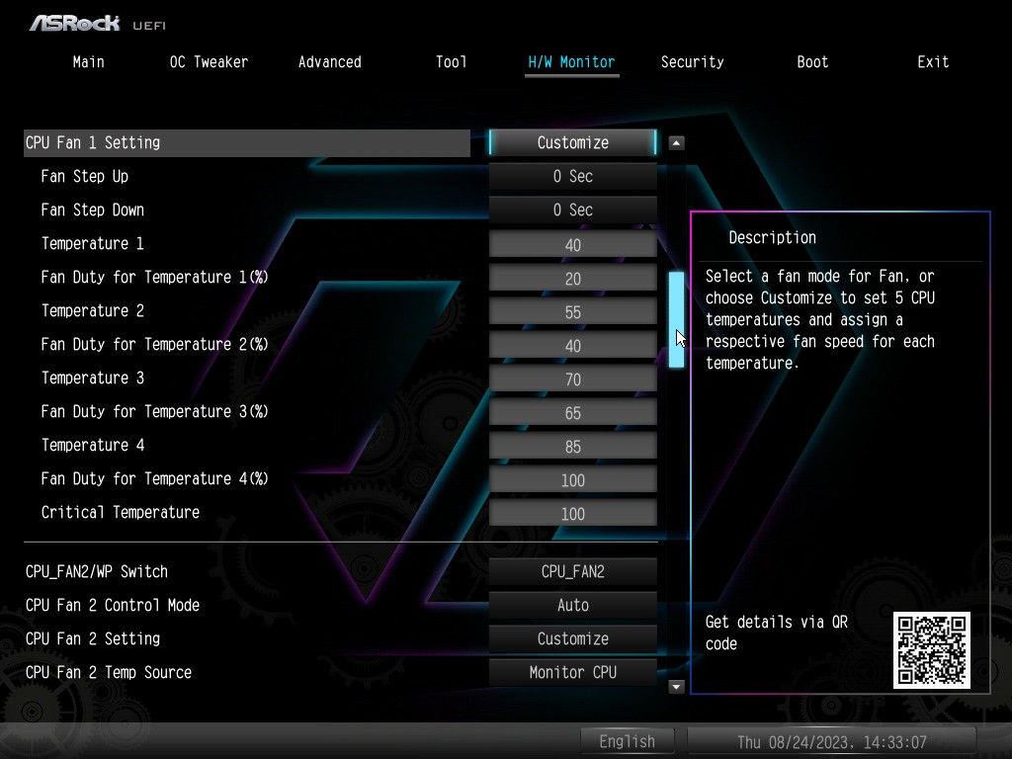Click the Description panel heading
Viewport: 1012px width, 759px height.
click(x=772, y=237)
